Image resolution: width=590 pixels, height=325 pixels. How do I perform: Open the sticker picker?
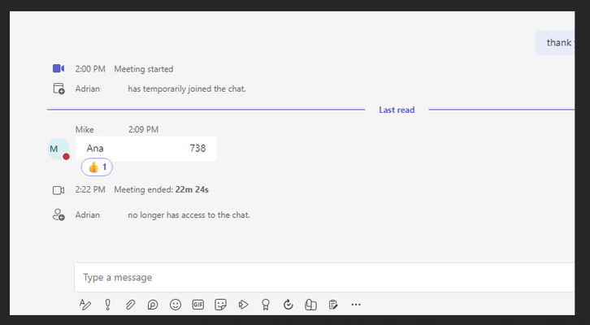click(220, 305)
